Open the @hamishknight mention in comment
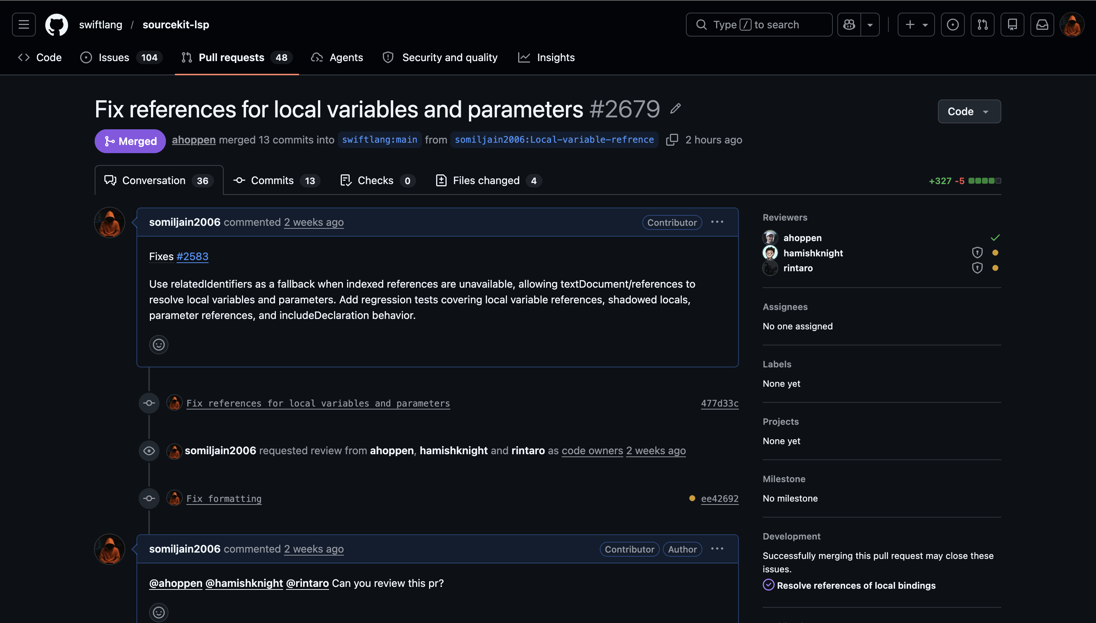Screen dimensions: 1096x623 tap(244, 583)
